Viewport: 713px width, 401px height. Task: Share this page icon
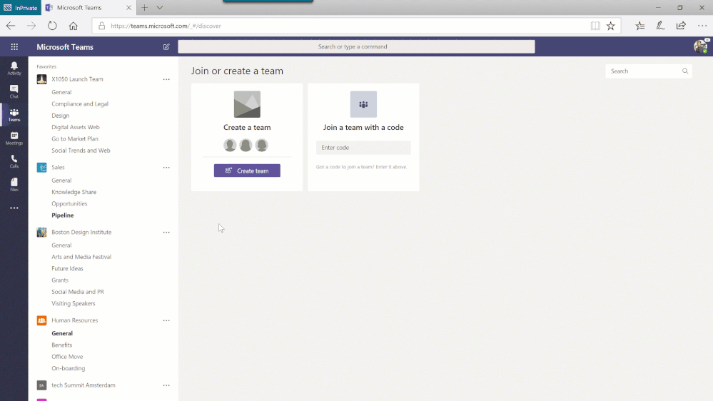coord(681,26)
